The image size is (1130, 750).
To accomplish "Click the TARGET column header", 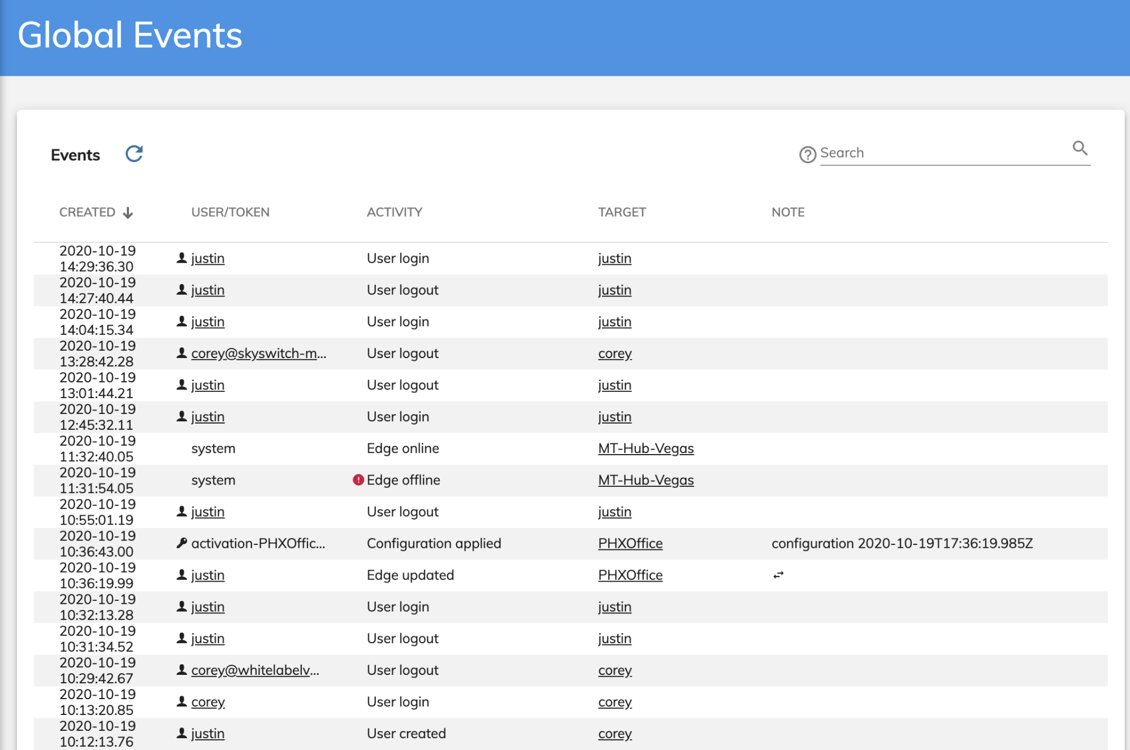I will pyautogui.click(x=622, y=212).
